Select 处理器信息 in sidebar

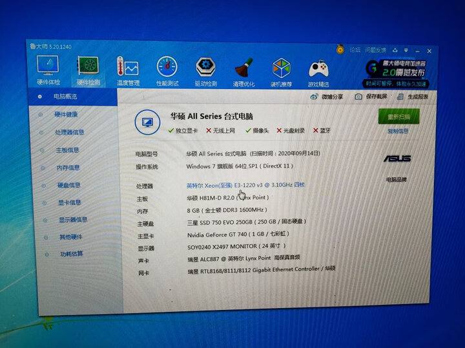point(70,132)
